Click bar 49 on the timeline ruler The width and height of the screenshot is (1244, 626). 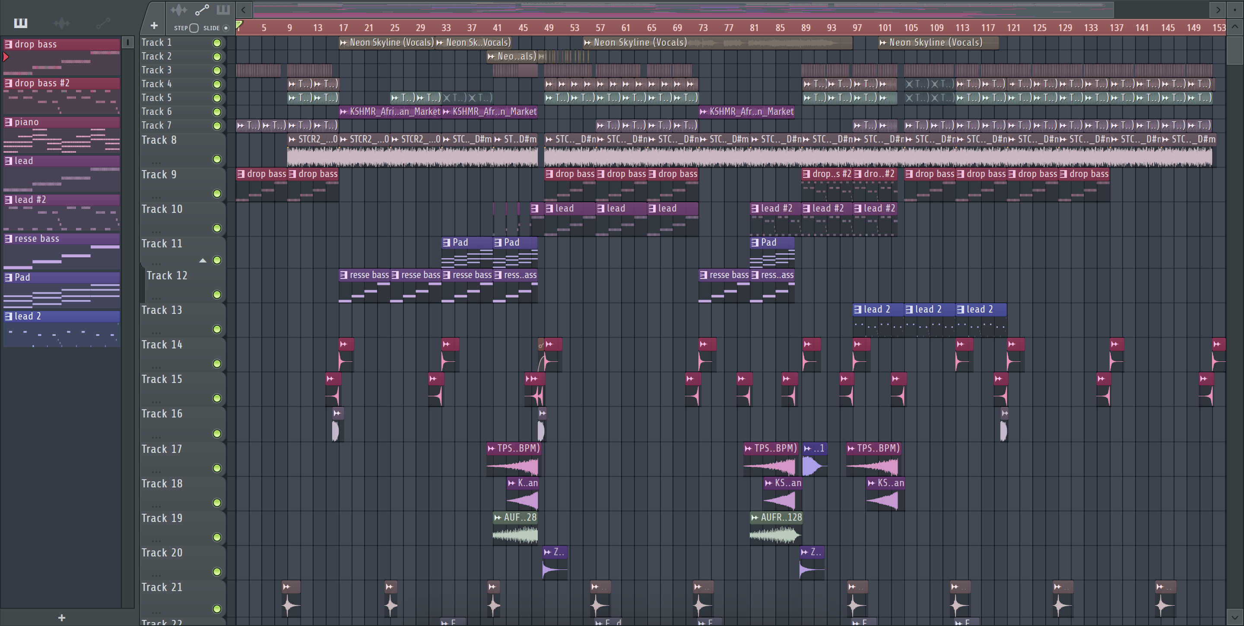click(x=548, y=28)
